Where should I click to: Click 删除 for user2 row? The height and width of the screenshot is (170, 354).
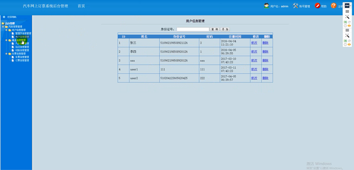(265, 78)
